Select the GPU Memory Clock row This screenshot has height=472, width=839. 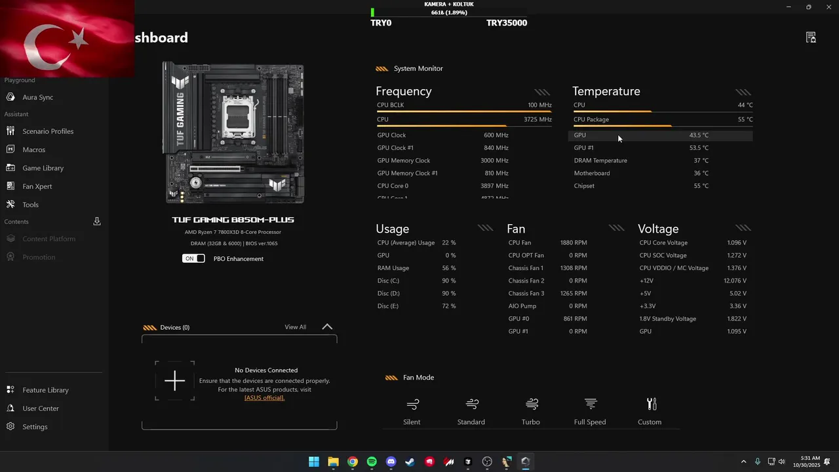click(x=443, y=161)
